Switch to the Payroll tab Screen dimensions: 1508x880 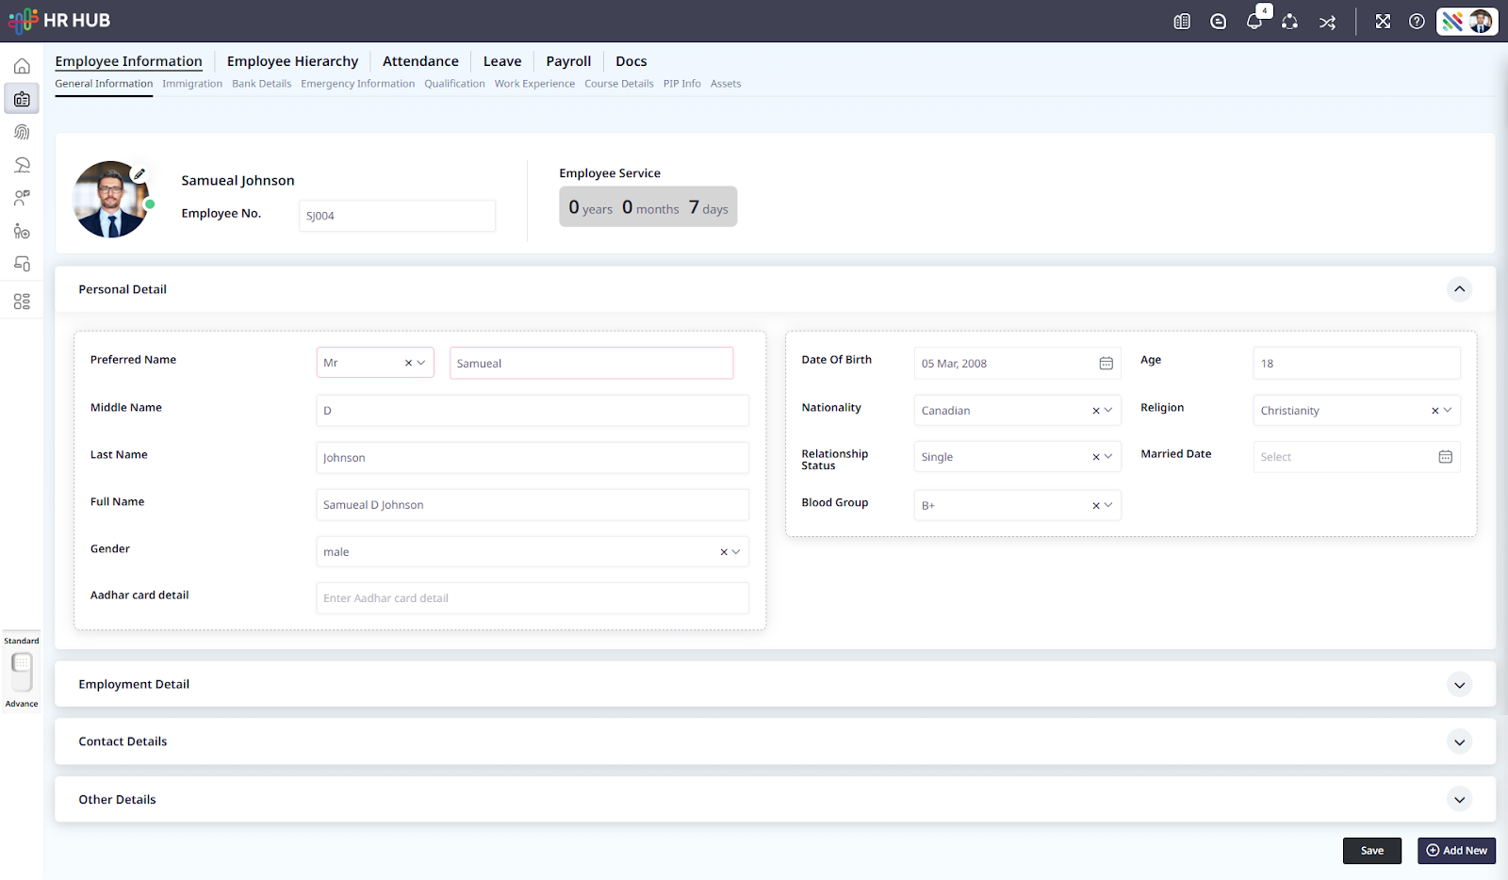[x=568, y=61]
